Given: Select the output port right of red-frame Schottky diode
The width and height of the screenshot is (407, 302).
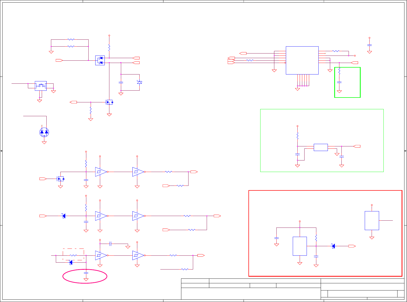Looking at the screenshot, I should point(352,246).
